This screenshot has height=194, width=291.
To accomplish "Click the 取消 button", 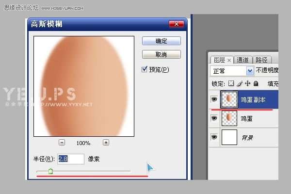I will coord(161,54).
